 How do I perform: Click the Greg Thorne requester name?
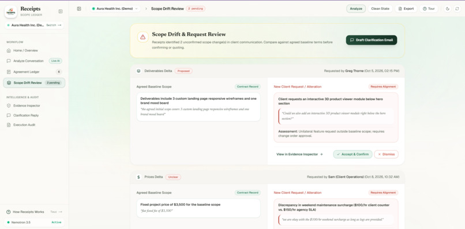click(x=354, y=71)
